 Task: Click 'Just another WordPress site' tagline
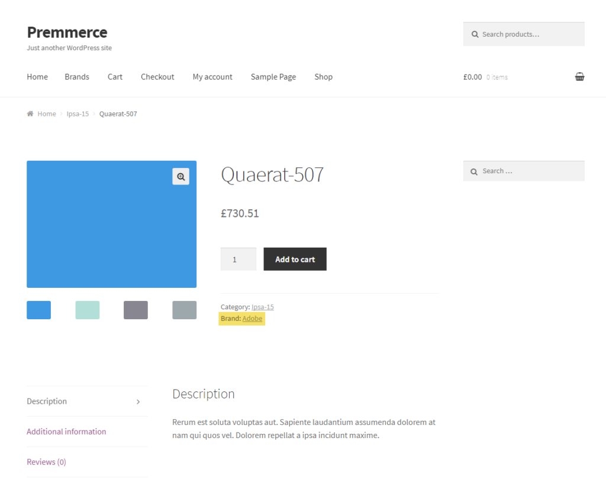tap(69, 48)
